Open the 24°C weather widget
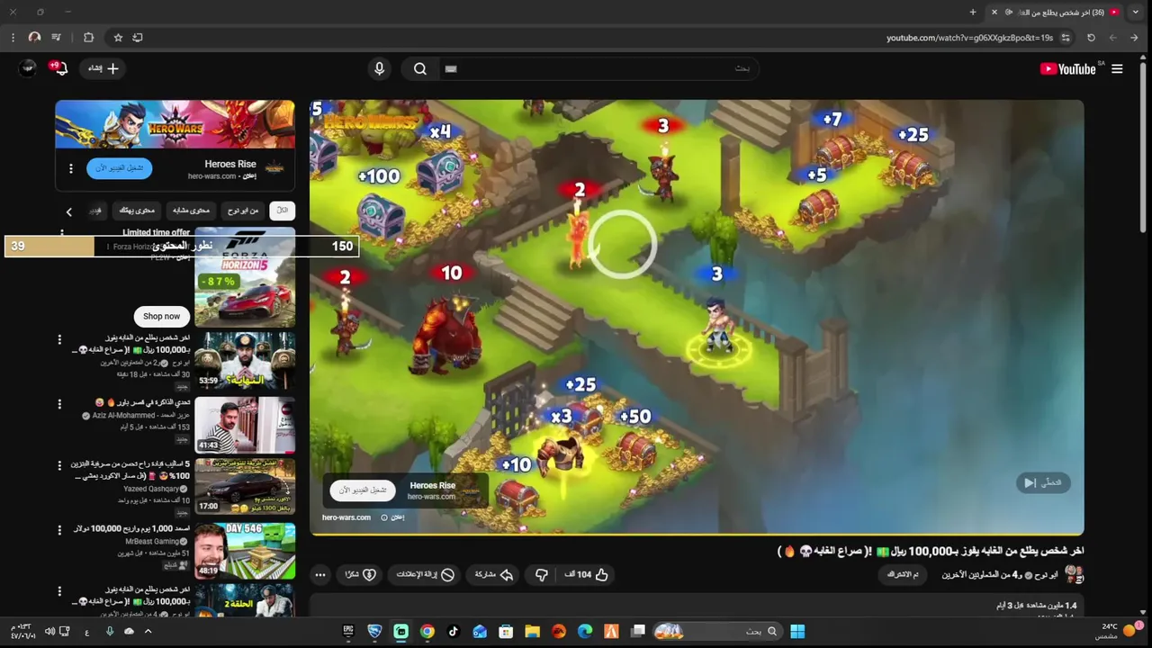Screen dimensions: 1152x648 pos(1119,631)
